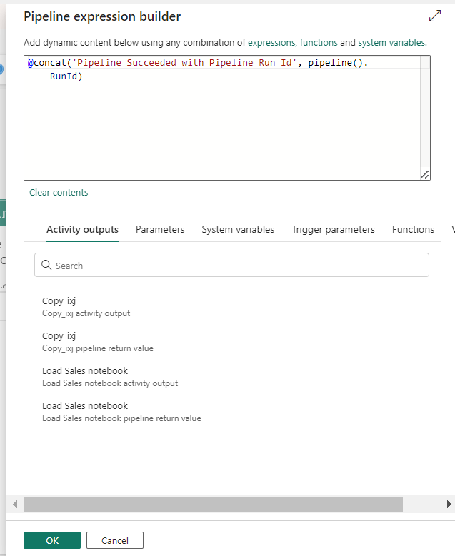Expand the expression builder panel
The width and height of the screenshot is (455, 556).
tap(435, 16)
